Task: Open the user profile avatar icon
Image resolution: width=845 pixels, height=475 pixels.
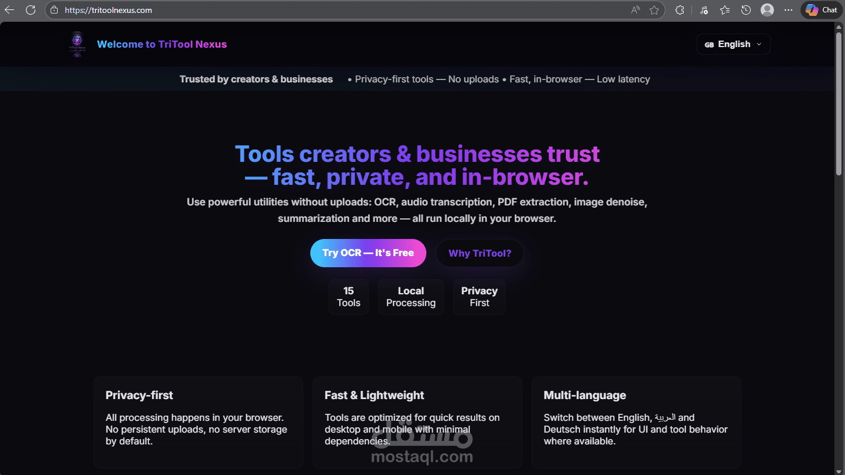Action: click(x=767, y=10)
